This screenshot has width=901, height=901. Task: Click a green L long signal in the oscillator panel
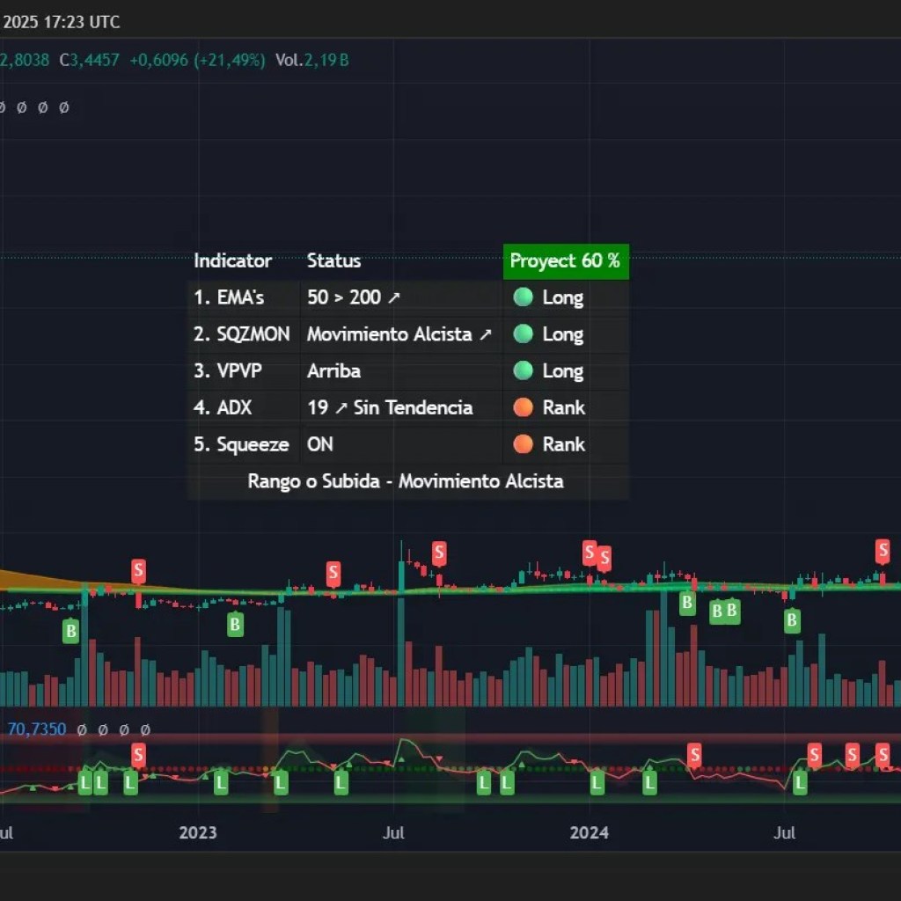pyautogui.click(x=84, y=781)
